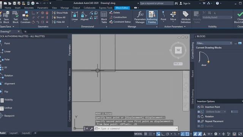Switch to the Actions palette tab
Viewport: 243px width, 137px height.
tap(69, 72)
